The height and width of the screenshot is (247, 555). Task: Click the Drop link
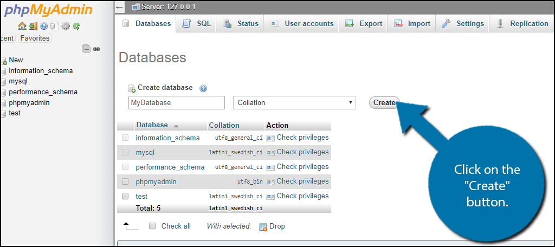pos(277,226)
